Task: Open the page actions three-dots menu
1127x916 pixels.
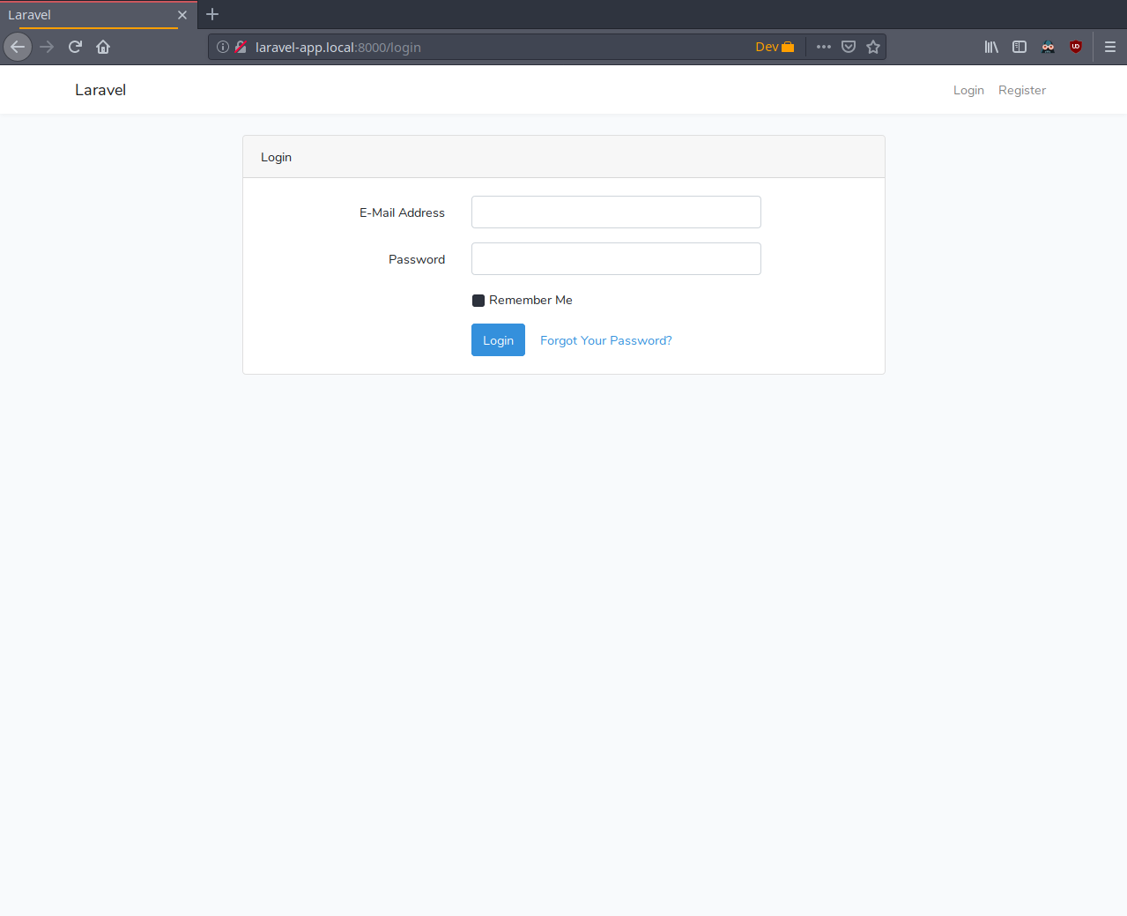Action: pyautogui.click(x=823, y=47)
